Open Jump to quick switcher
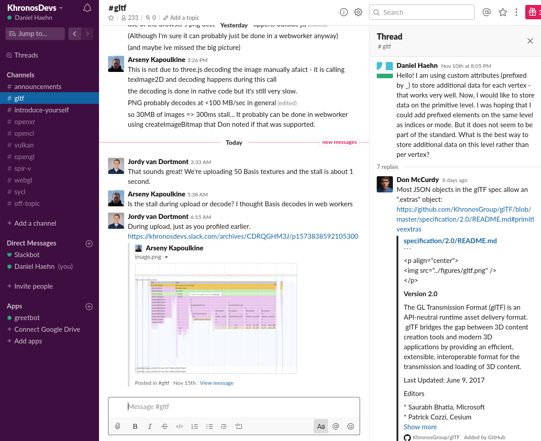 click(x=35, y=33)
